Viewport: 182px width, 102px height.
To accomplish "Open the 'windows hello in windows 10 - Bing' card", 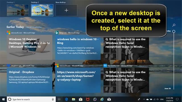I will pyautogui.click(x=78, y=47).
